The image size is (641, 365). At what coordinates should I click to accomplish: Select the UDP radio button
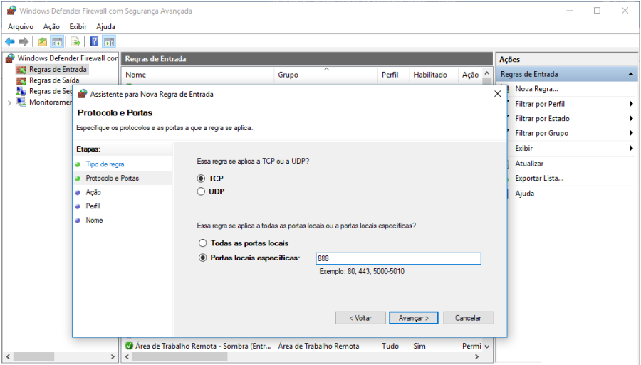pos(201,191)
